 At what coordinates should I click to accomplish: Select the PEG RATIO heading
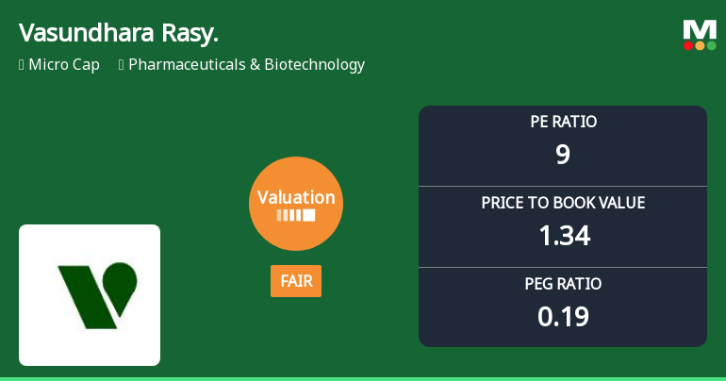click(x=563, y=284)
